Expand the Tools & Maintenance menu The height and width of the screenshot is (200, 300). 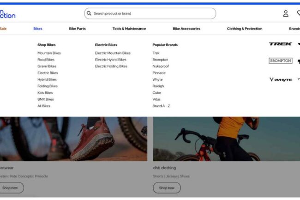[x=129, y=29]
